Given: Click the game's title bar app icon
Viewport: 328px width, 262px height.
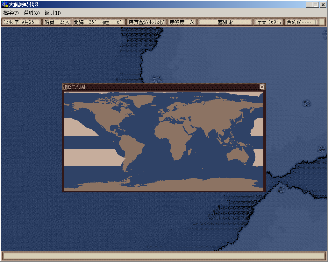Looking at the screenshot, I should click(x=5, y=5).
